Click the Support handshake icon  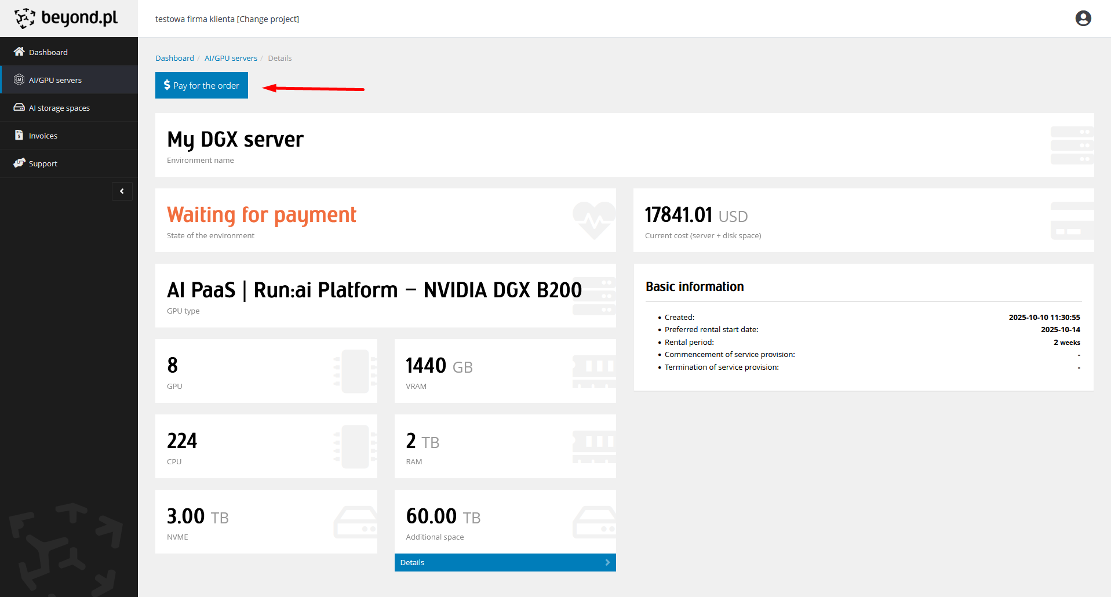tap(19, 163)
